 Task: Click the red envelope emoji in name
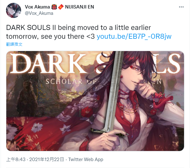pos(61,7)
